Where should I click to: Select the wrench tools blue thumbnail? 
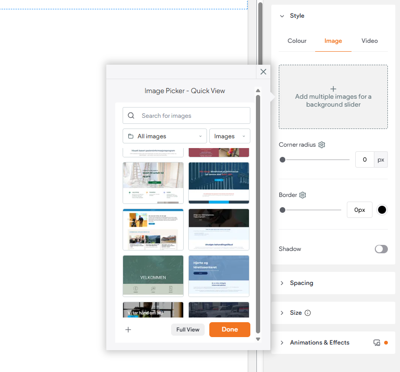219,183
